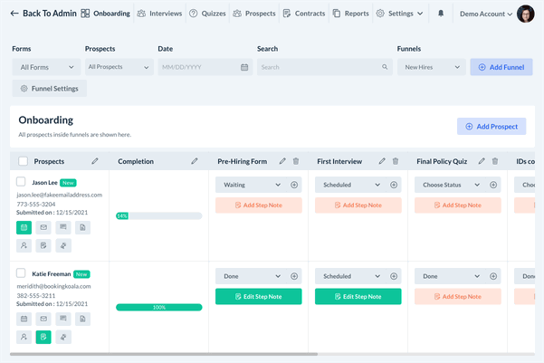This screenshot has height=363, width=544.
Task: Click the envelope icon for Katie Freeman
Action: 43,319
